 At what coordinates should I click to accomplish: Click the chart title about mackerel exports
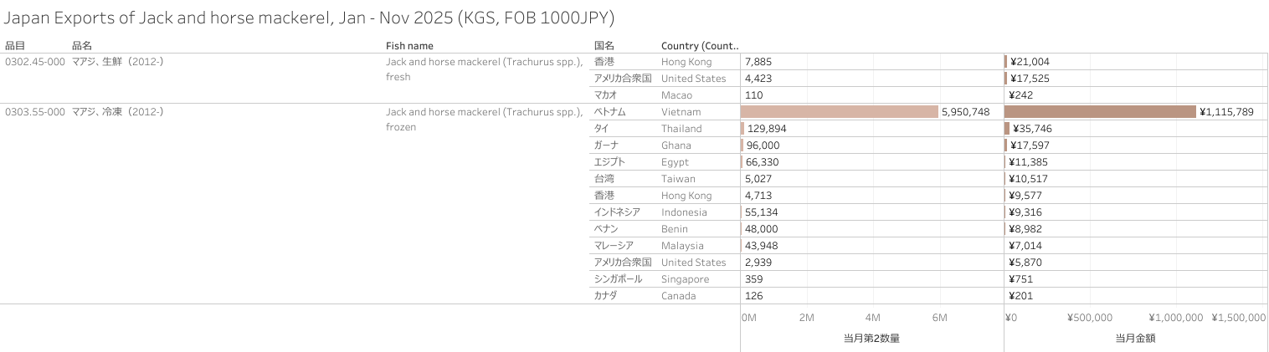309,17
